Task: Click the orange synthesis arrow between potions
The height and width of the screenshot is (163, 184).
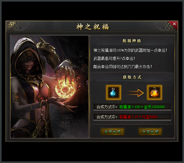Action: point(134,93)
